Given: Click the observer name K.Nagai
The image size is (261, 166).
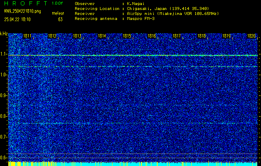Looking at the screenshot, I should 136,4.
